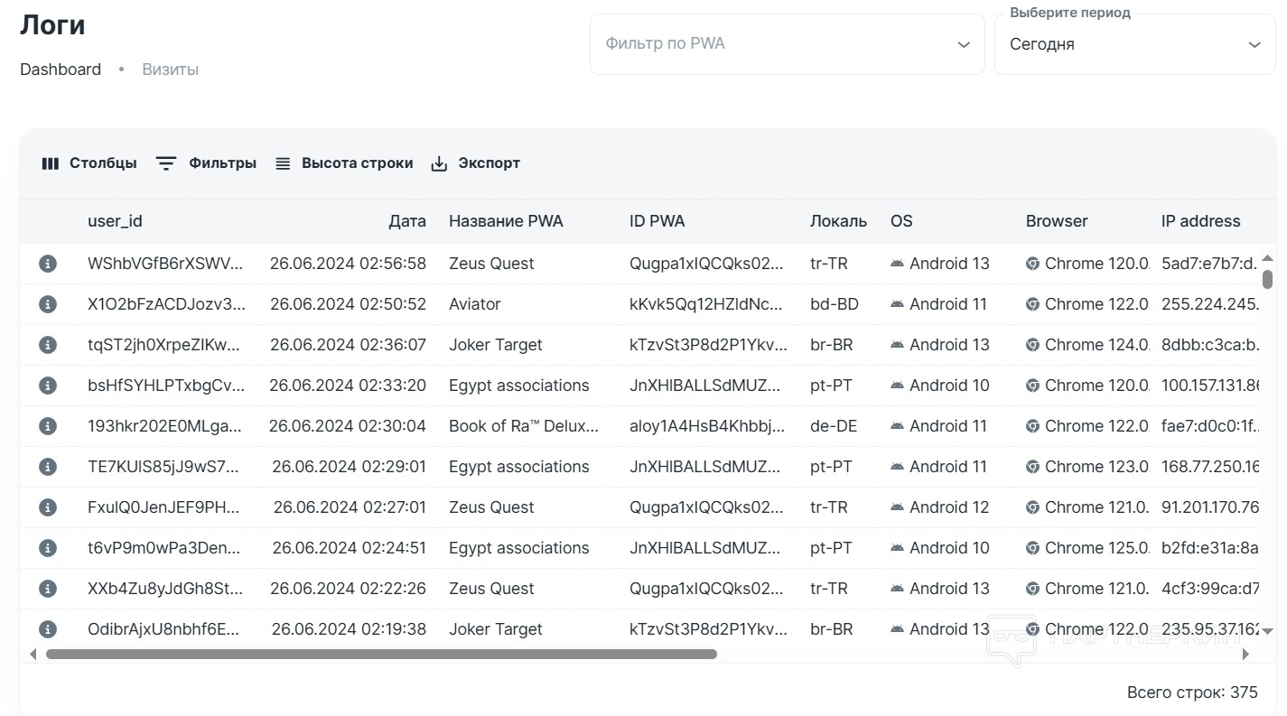Screen dimensions: 1287x716
Task: Open the Filters (Фильтры) panel
Action: point(206,163)
